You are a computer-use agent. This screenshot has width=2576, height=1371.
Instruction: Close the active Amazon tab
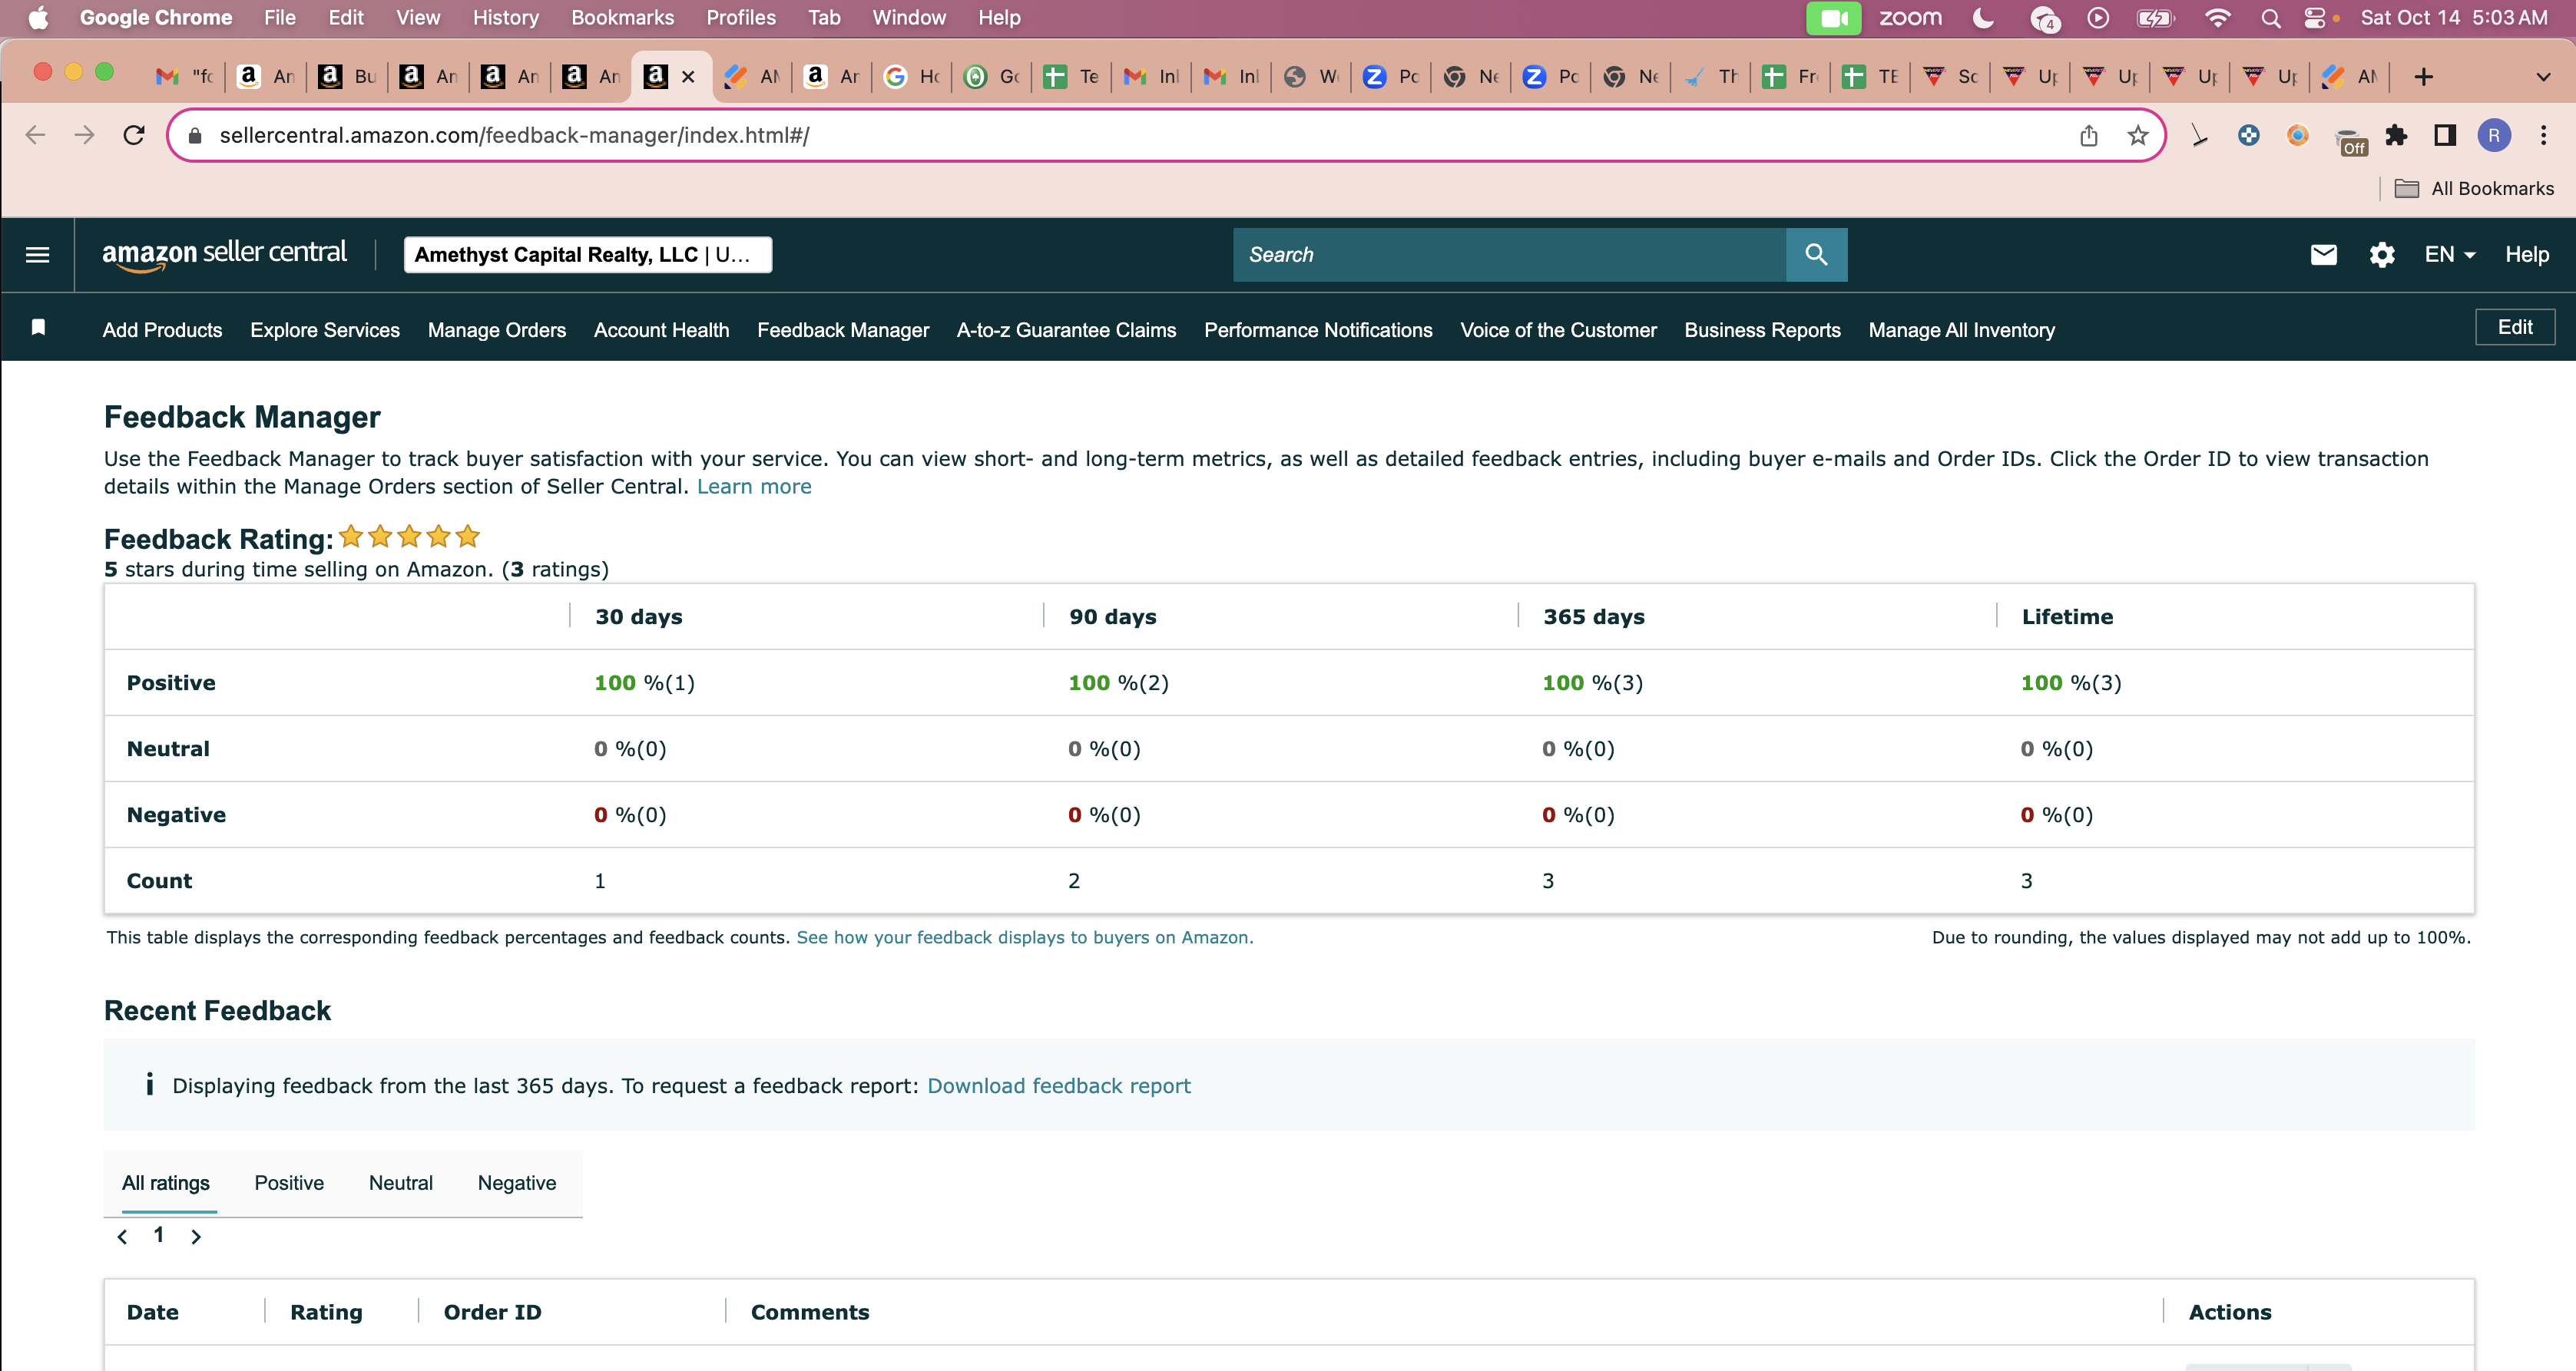tap(688, 77)
